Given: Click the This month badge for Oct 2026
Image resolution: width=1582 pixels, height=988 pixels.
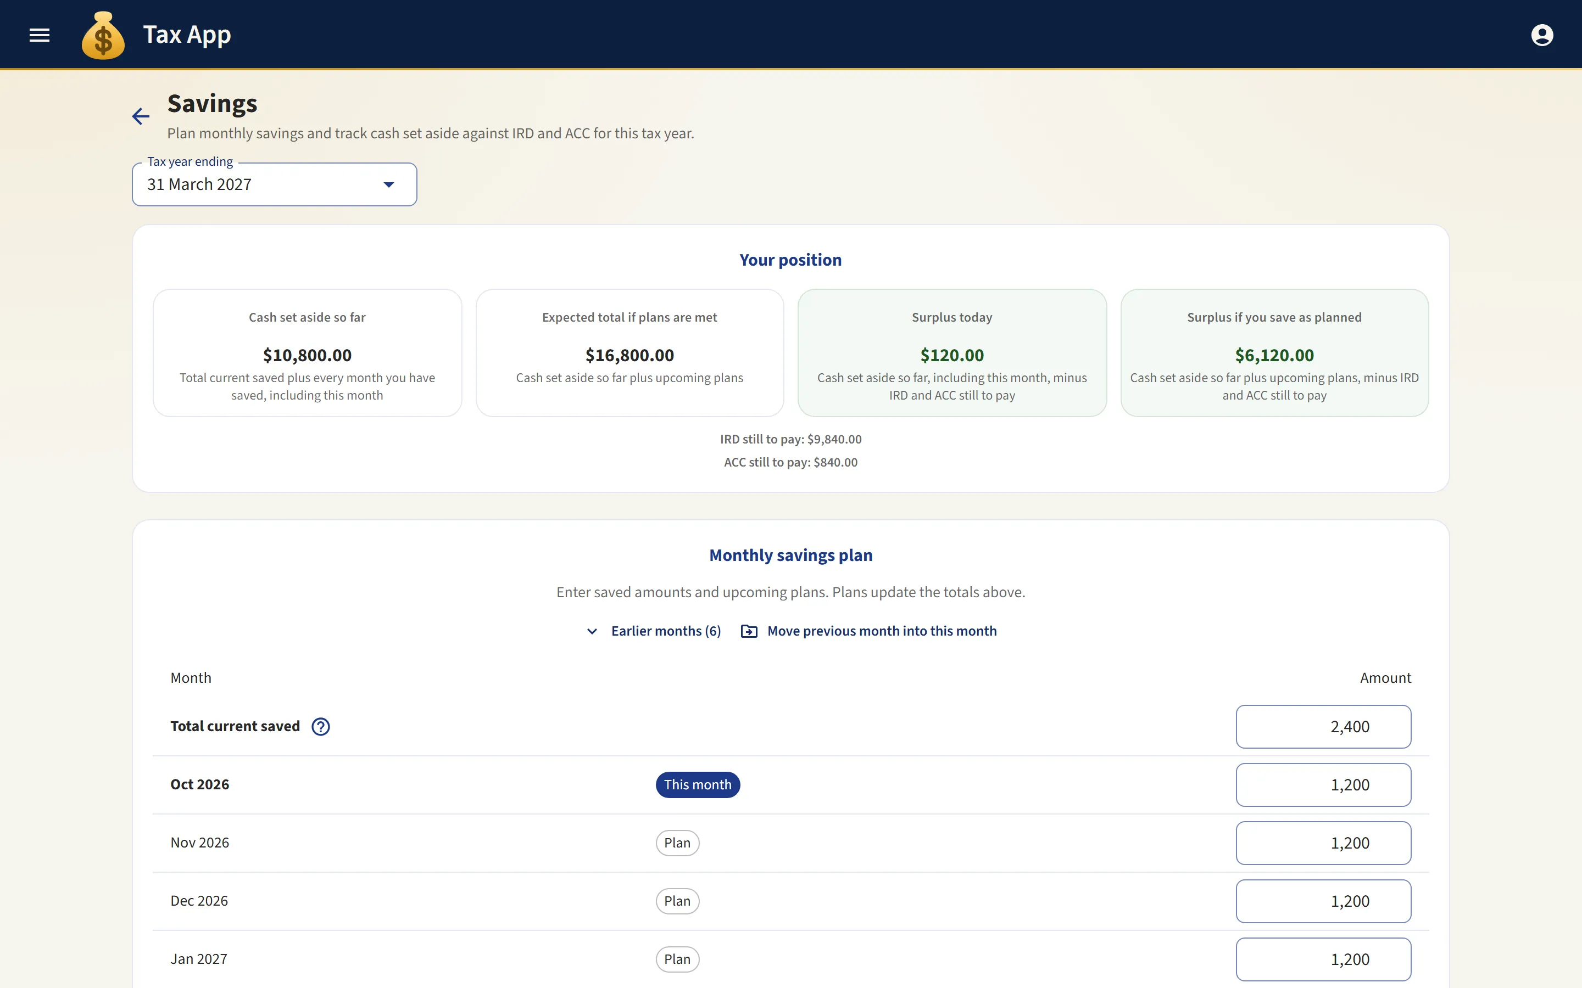Looking at the screenshot, I should (x=698, y=785).
